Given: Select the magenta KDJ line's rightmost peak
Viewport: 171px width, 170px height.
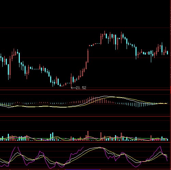Looking at the screenshot, I should point(160,146).
